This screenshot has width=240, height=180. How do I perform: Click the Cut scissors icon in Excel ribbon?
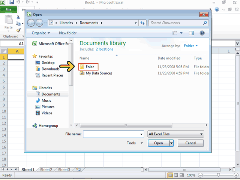(18, 17)
